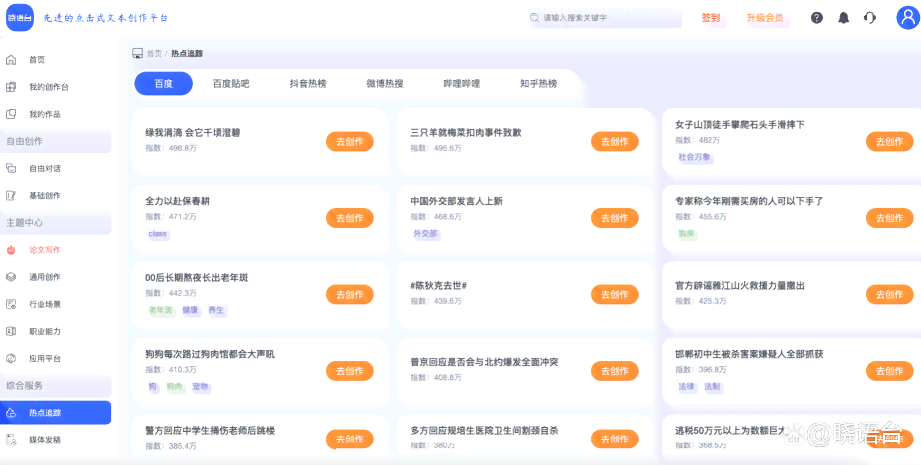Click the 老年斑 tag

(x=161, y=310)
